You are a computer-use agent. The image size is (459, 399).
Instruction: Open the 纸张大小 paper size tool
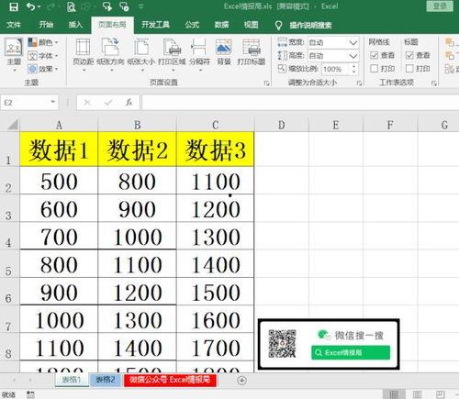(x=141, y=52)
